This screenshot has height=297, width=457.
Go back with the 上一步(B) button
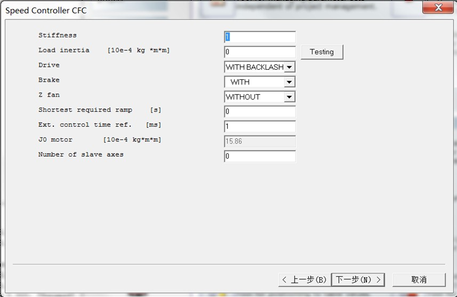(304, 279)
